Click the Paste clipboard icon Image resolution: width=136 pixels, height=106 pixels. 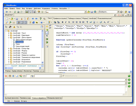28,19
